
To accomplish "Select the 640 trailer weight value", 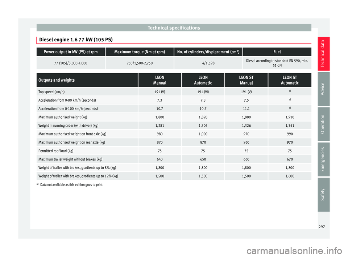I will coord(159,159).
